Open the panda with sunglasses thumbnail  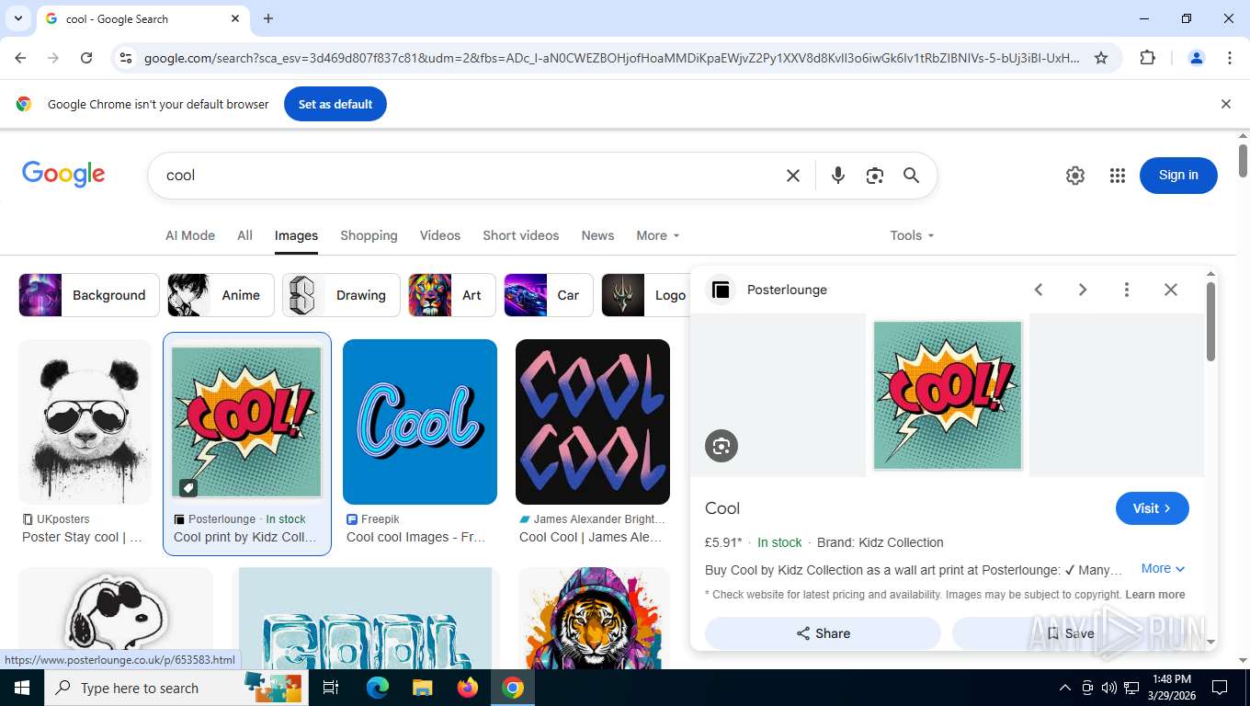85,422
